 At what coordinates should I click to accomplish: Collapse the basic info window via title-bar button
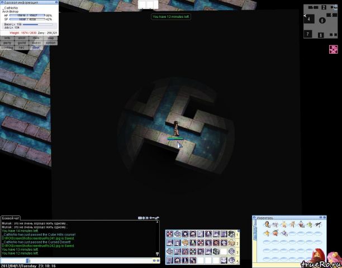(x=56, y=2)
